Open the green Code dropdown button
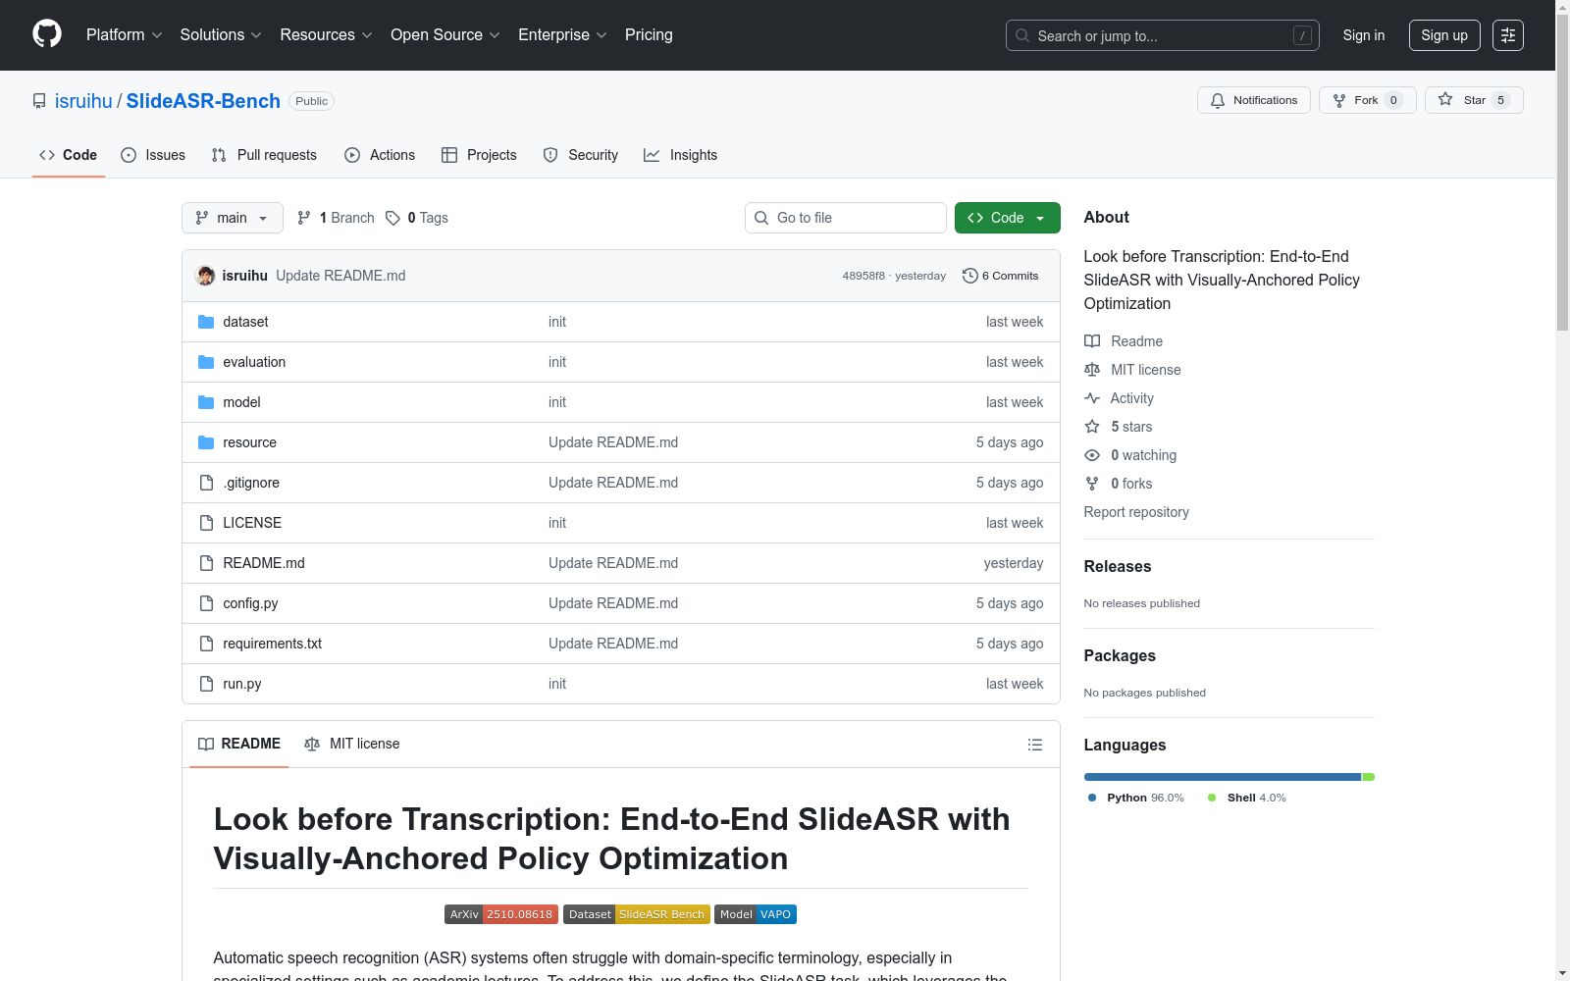Screen dimensions: 1570x981 click(x=1007, y=218)
